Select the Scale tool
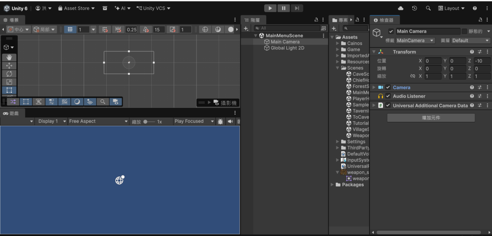Screen dimensions: 492x236 (9, 82)
